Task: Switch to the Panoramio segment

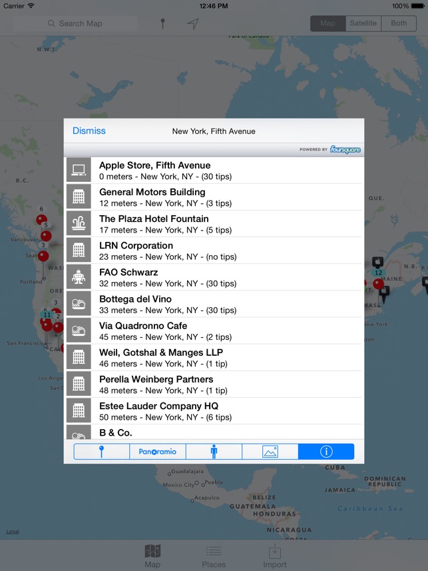Action: coord(158,452)
